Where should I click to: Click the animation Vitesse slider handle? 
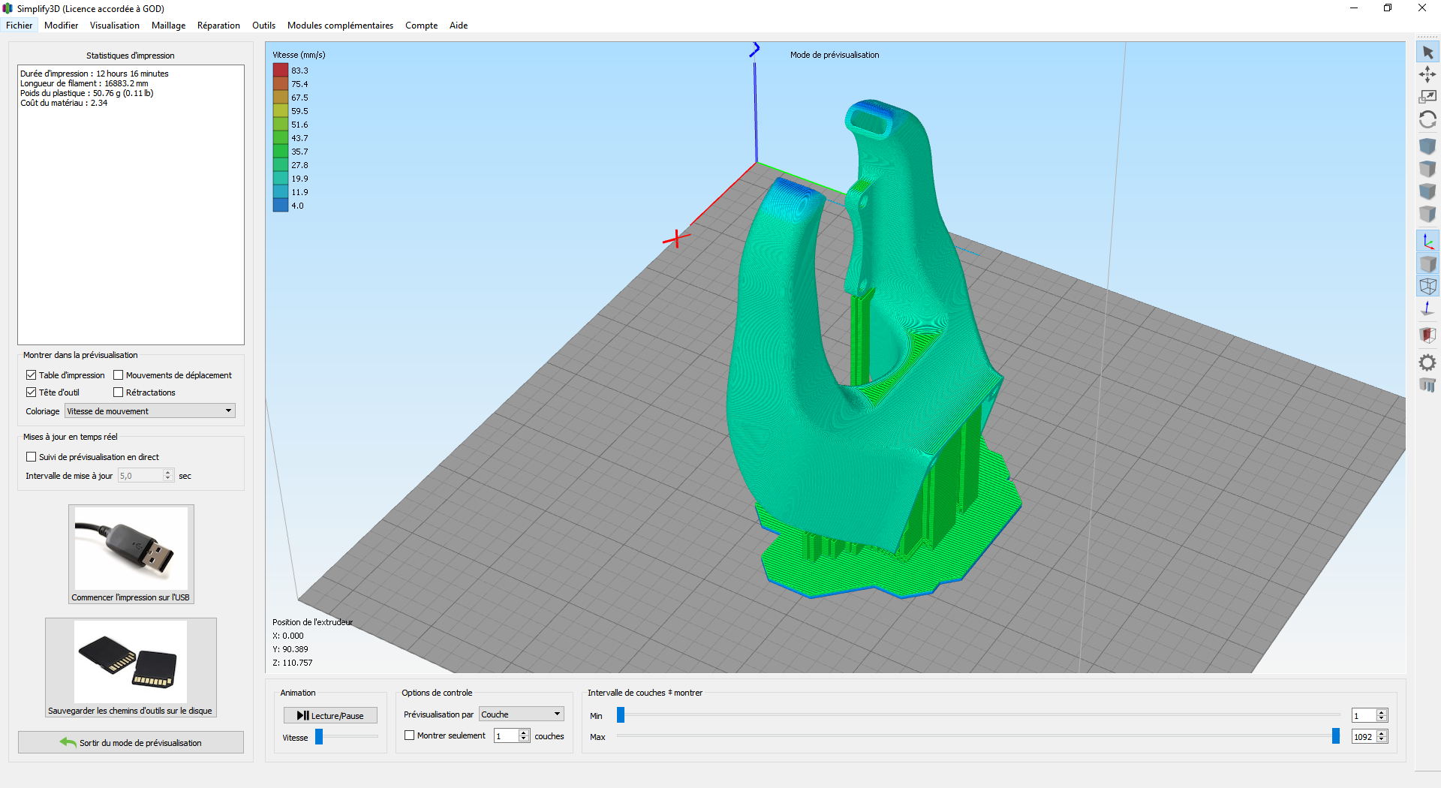319,737
